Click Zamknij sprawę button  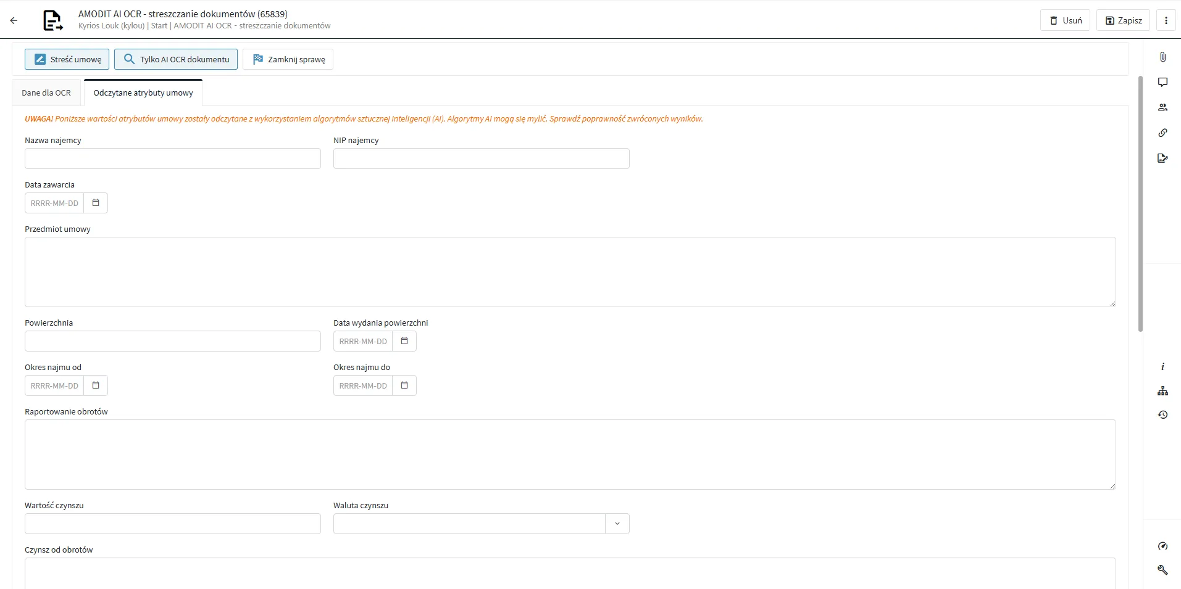pos(288,59)
